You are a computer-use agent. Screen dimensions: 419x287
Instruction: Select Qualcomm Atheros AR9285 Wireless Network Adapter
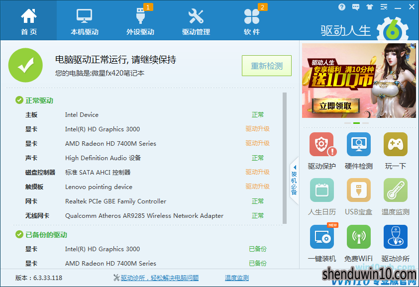144,216
